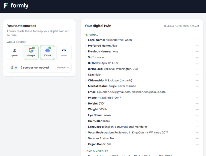
Task: Click the ADD A SOURCE label
Action: [17, 42]
